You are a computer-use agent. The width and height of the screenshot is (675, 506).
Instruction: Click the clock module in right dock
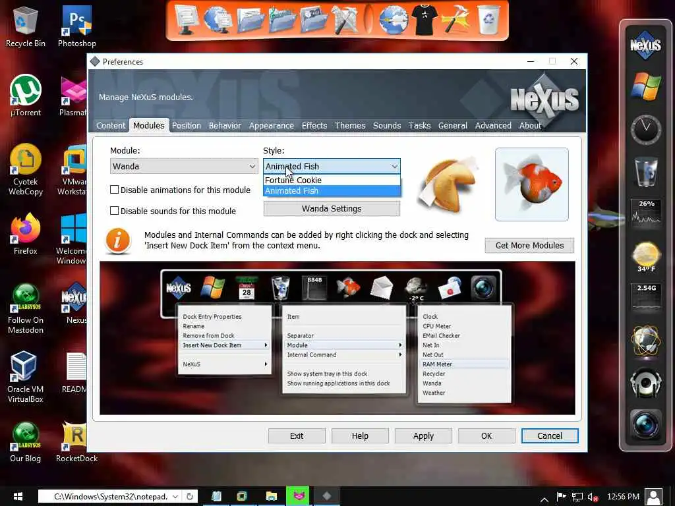(645, 129)
